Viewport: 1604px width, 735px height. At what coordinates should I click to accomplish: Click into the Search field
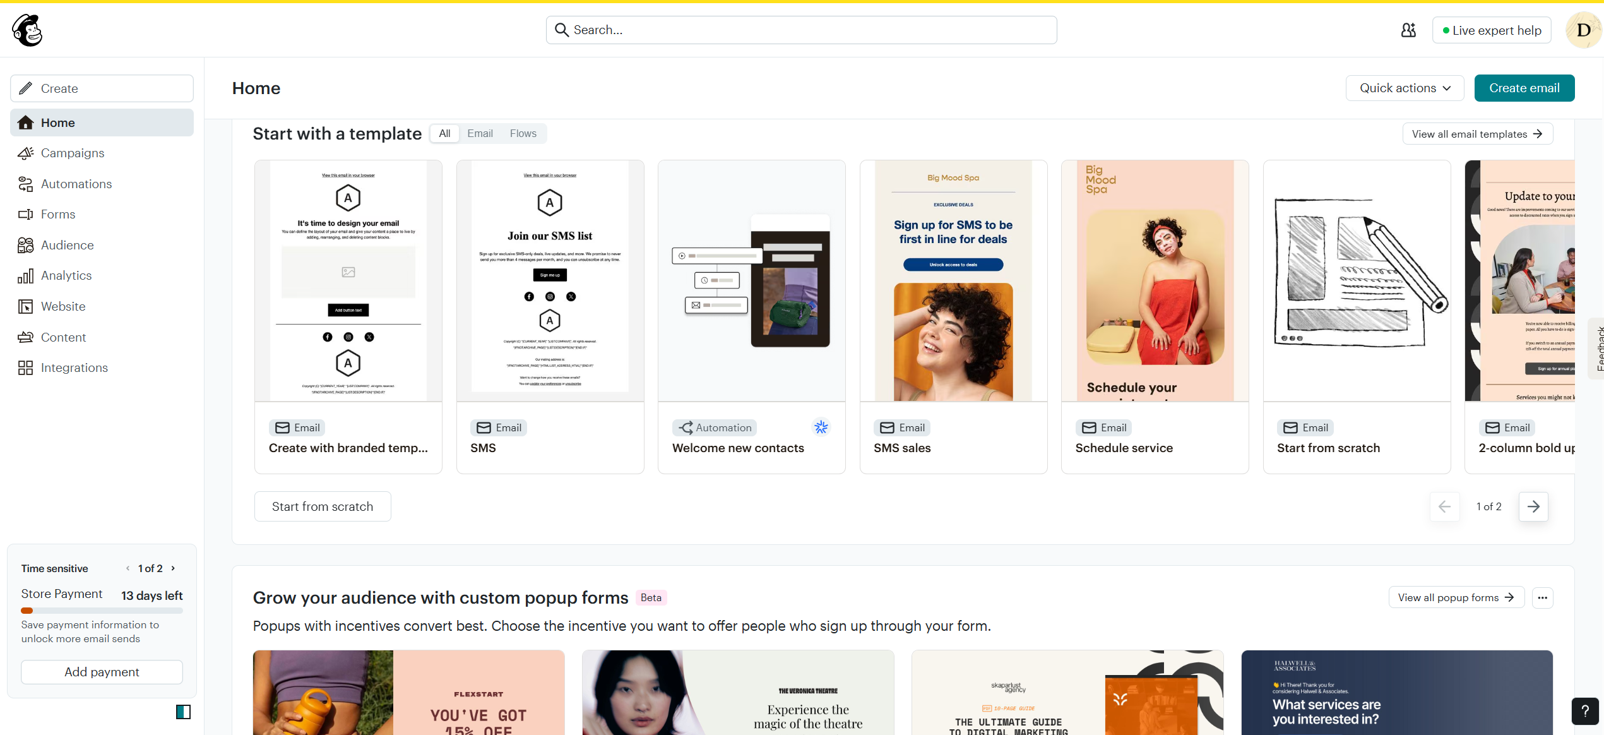point(801,30)
